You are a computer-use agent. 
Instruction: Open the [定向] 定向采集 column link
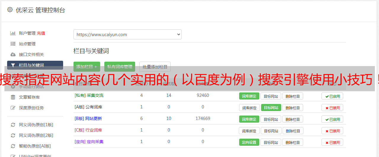pyautogui.click(x=89, y=142)
